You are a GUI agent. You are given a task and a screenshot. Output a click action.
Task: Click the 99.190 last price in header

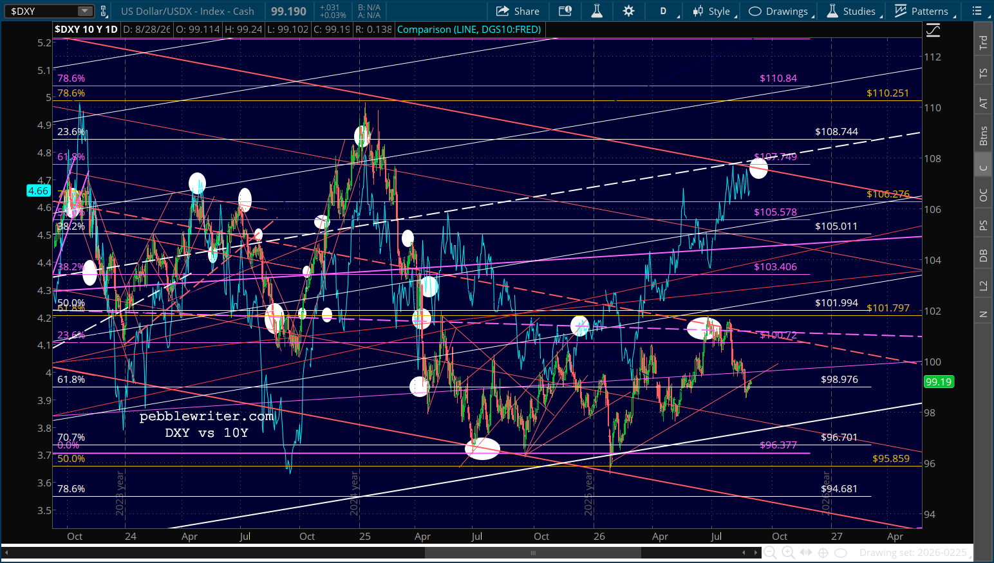click(x=288, y=11)
